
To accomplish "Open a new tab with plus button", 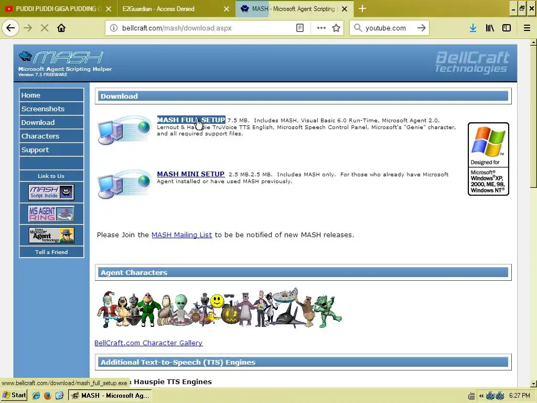I will tap(362, 8).
